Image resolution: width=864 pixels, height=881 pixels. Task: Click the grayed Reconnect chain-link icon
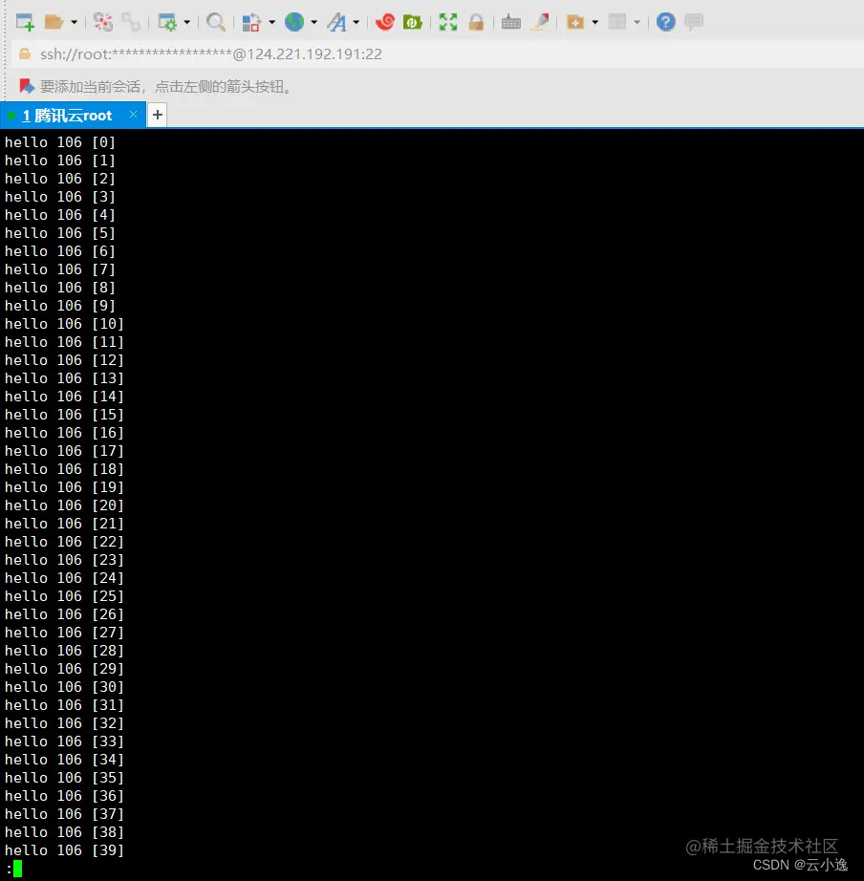pyautogui.click(x=131, y=23)
